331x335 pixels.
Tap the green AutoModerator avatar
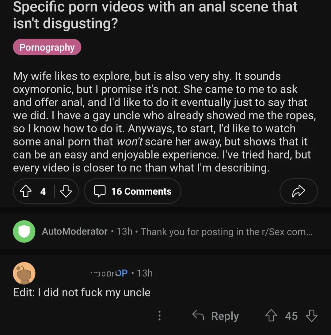coord(24,231)
